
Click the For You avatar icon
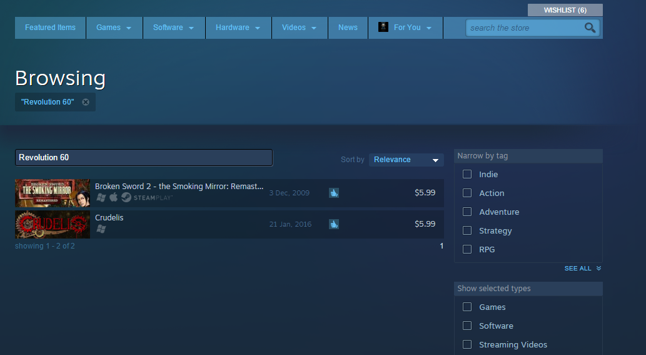(x=383, y=27)
